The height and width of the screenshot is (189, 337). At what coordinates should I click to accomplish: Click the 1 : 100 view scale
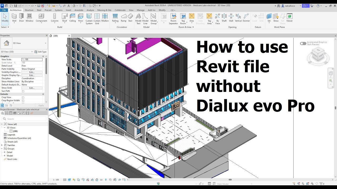(x=56, y=180)
